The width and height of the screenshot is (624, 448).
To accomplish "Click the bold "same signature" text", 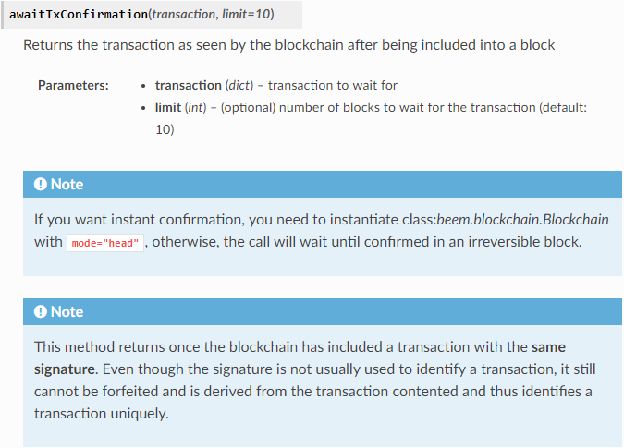I will point(300,358).
